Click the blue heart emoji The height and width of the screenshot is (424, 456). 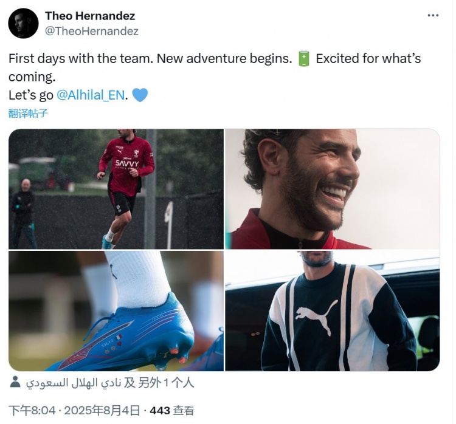(x=140, y=95)
